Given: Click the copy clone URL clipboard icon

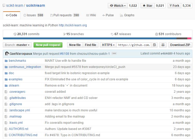Looking at the screenshot, I should (155, 45).
